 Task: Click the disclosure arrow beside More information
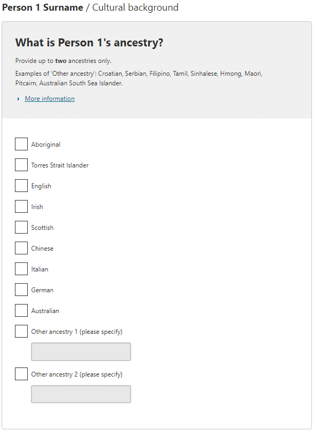[x=18, y=98]
